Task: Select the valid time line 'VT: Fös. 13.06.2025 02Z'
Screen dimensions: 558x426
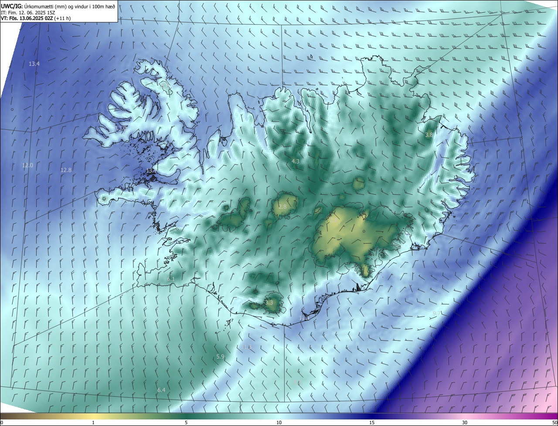Action: (27, 18)
